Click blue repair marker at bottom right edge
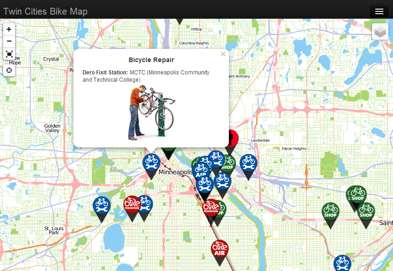 click(342, 263)
